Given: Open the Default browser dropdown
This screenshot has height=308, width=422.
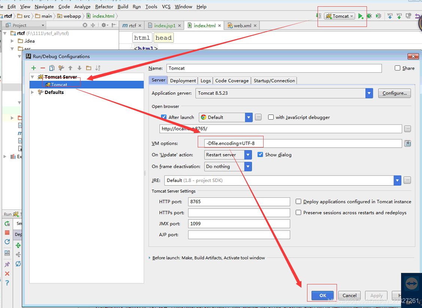Looking at the screenshot, I should [249, 117].
